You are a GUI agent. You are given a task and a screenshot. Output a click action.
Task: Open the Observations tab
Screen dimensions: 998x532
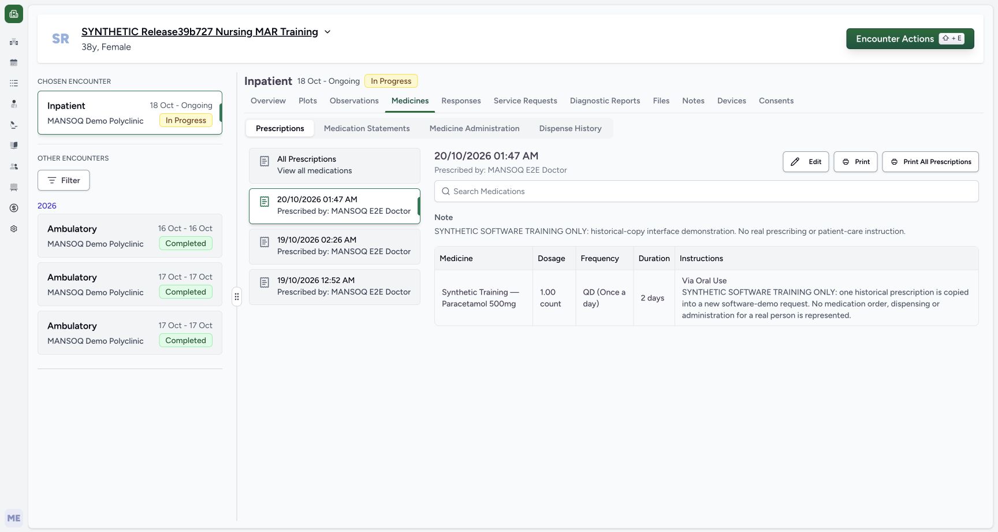click(x=354, y=101)
